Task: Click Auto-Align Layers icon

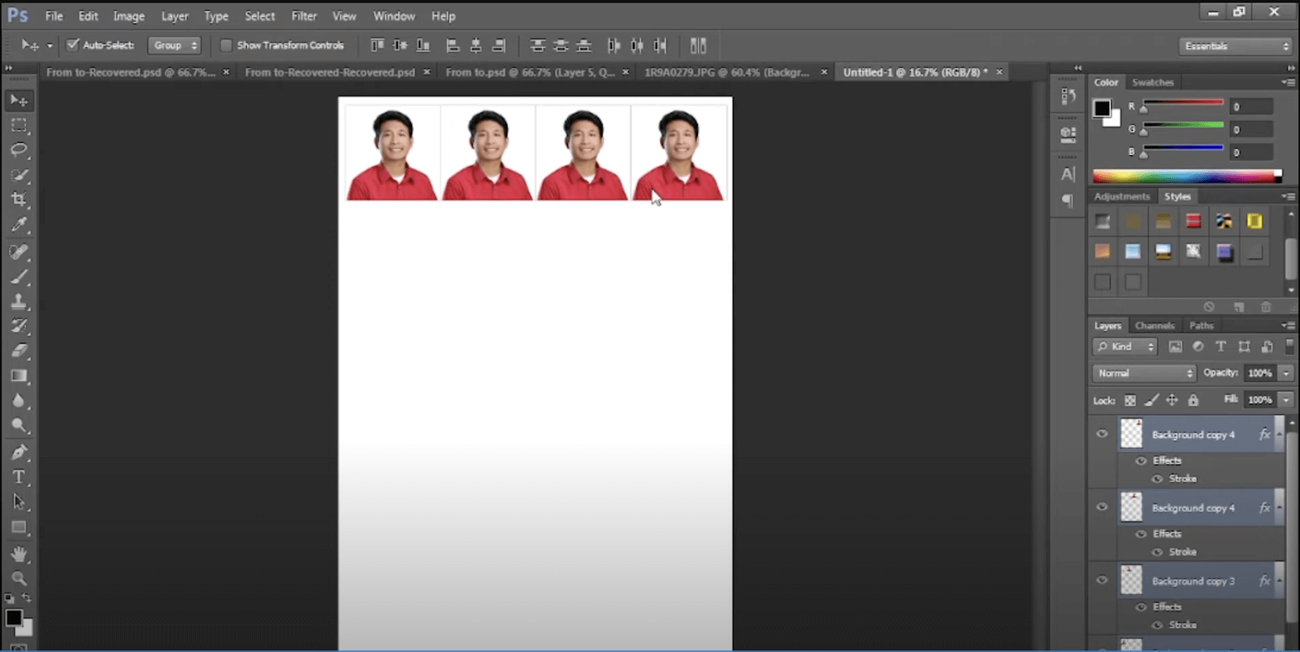Action: click(x=698, y=45)
